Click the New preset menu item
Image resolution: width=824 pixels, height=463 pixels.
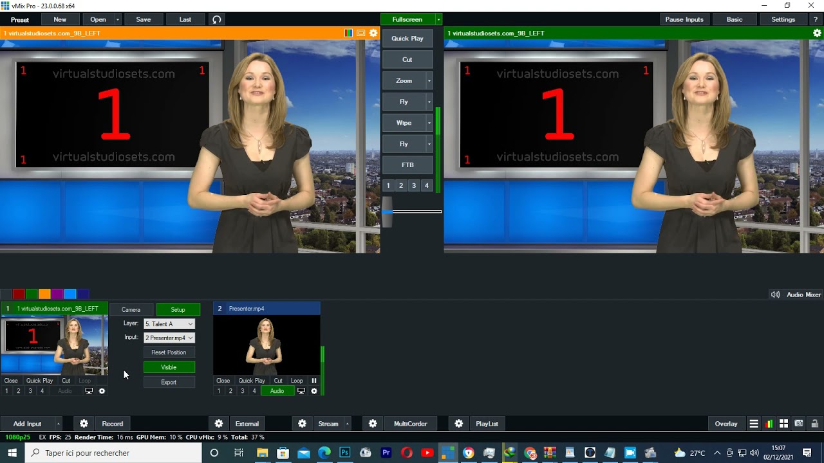[x=60, y=19]
